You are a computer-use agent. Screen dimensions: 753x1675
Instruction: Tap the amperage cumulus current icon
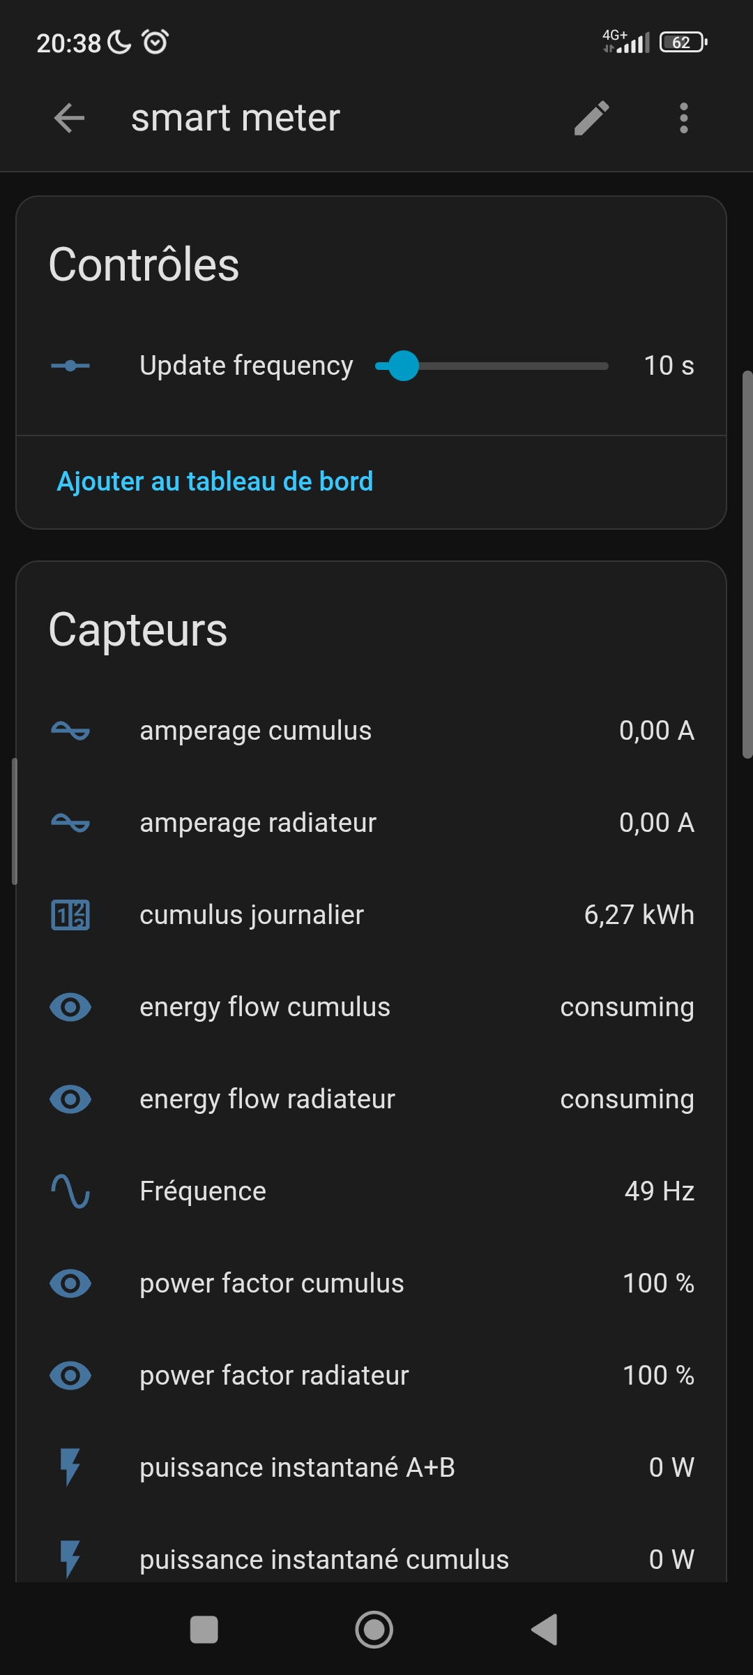click(x=70, y=731)
